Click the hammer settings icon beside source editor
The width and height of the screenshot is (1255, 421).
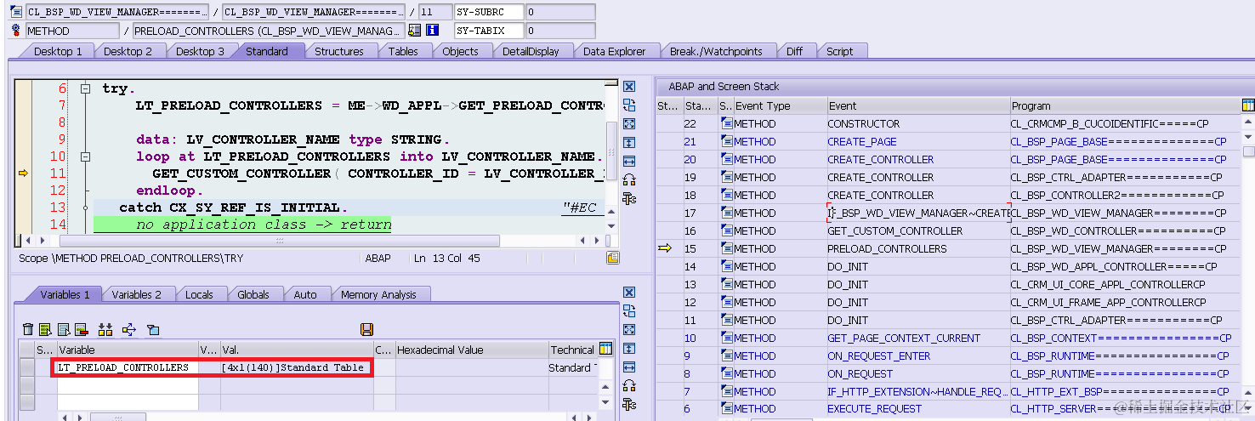click(x=629, y=198)
